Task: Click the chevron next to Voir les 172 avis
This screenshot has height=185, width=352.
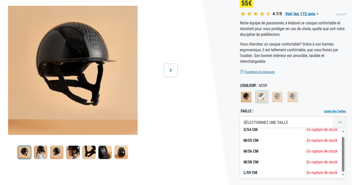Action: coord(318,14)
